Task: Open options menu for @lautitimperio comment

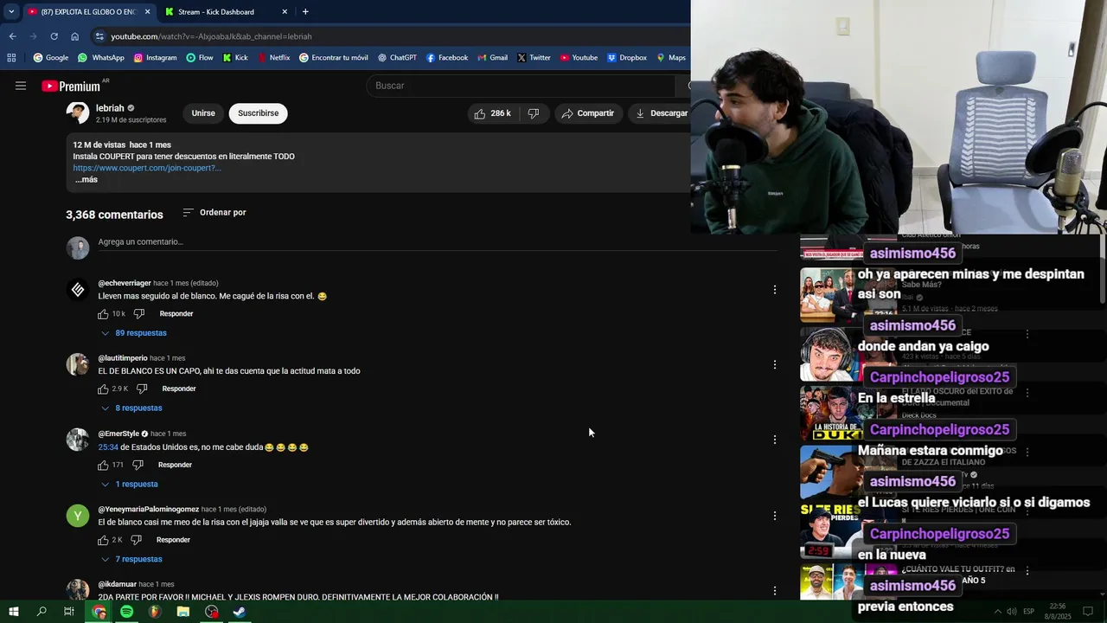Action: [x=775, y=365]
